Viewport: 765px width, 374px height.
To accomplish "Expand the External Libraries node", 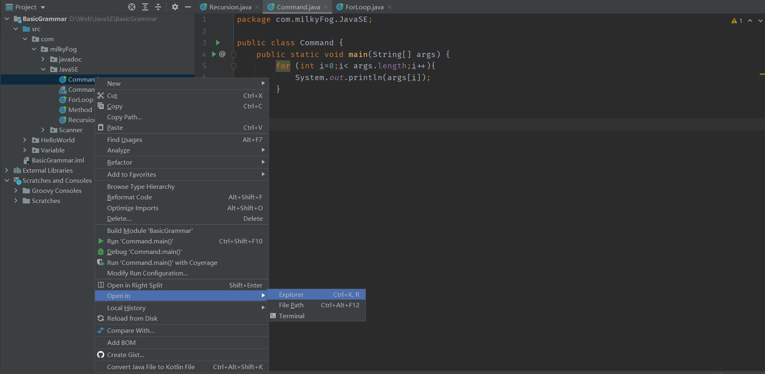I will (6, 170).
